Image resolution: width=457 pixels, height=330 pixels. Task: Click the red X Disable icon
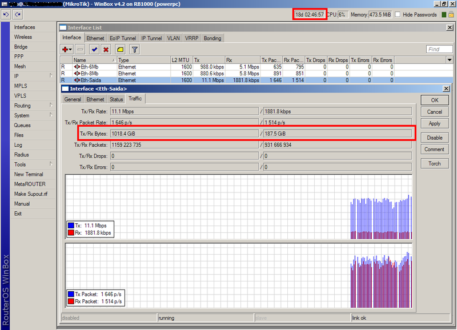pyautogui.click(x=106, y=50)
